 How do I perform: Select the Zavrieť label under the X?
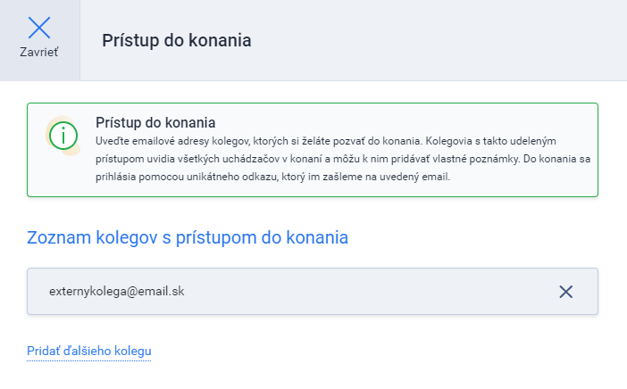pyautogui.click(x=39, y=53)
